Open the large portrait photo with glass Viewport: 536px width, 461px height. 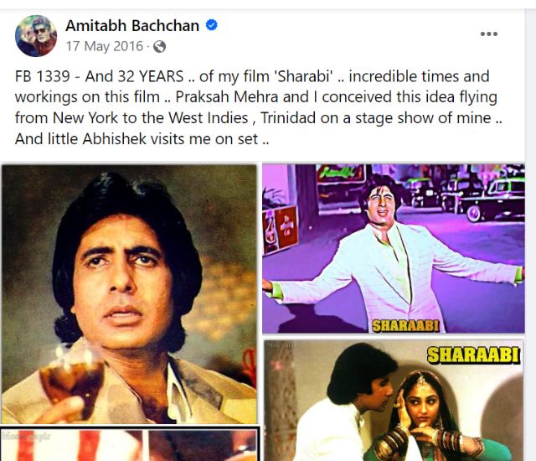point(129,294)
